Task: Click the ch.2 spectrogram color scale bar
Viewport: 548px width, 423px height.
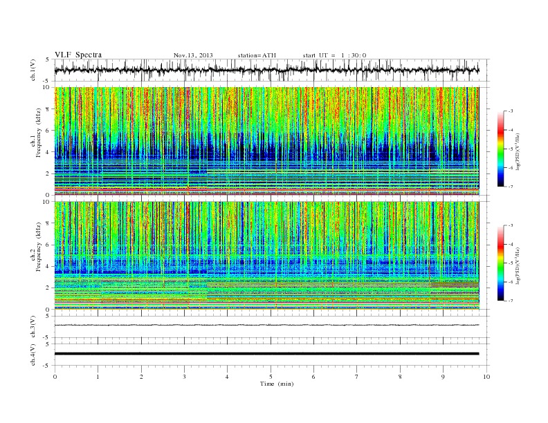Action: click(500, 263)
